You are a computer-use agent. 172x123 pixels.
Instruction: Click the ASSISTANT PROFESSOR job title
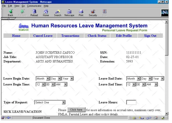[54, 57]
